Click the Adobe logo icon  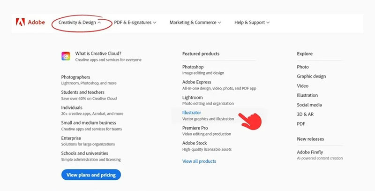click(20, 22)
